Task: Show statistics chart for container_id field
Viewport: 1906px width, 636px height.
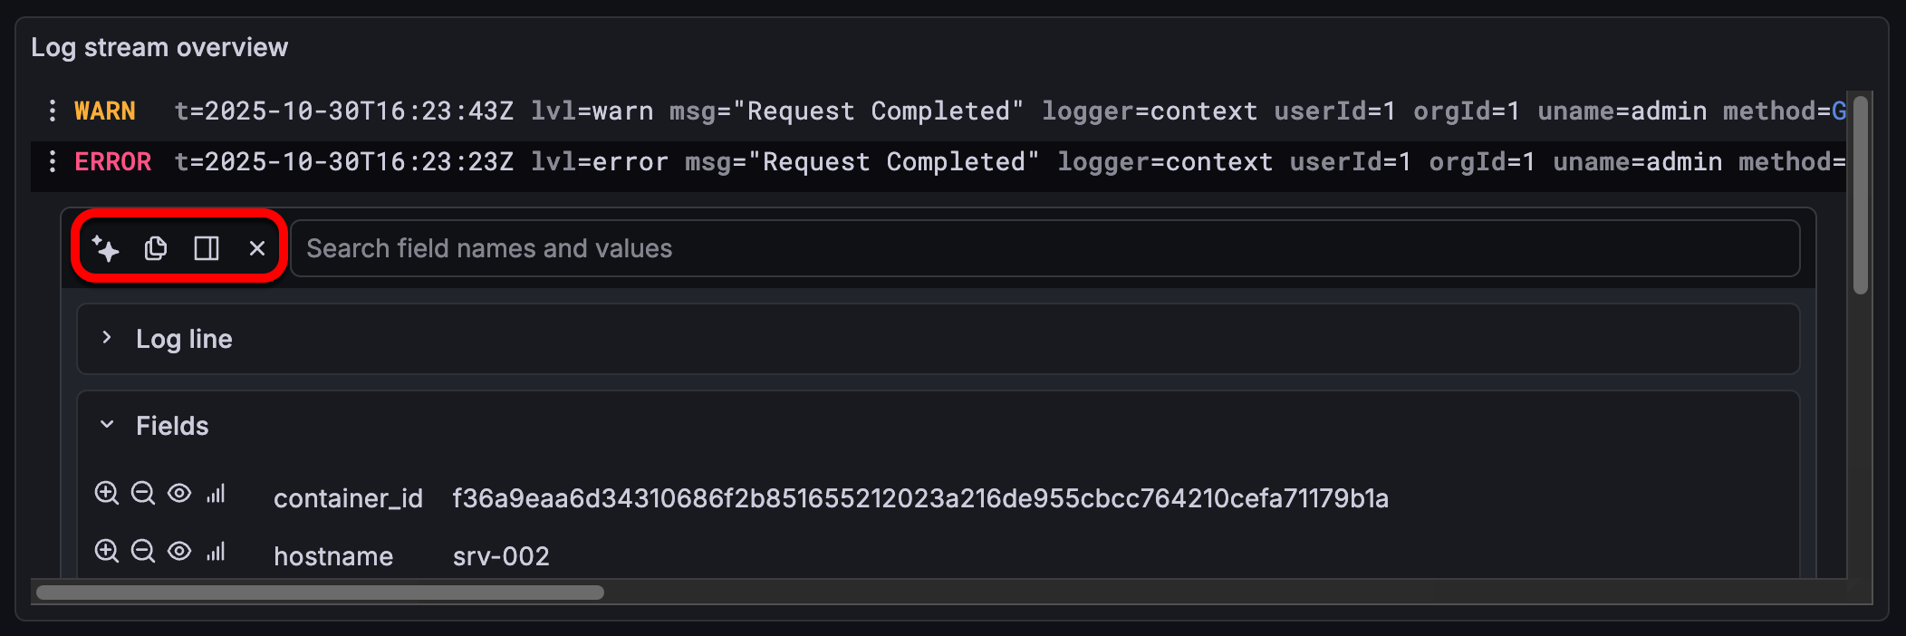Action: point(216,494)
